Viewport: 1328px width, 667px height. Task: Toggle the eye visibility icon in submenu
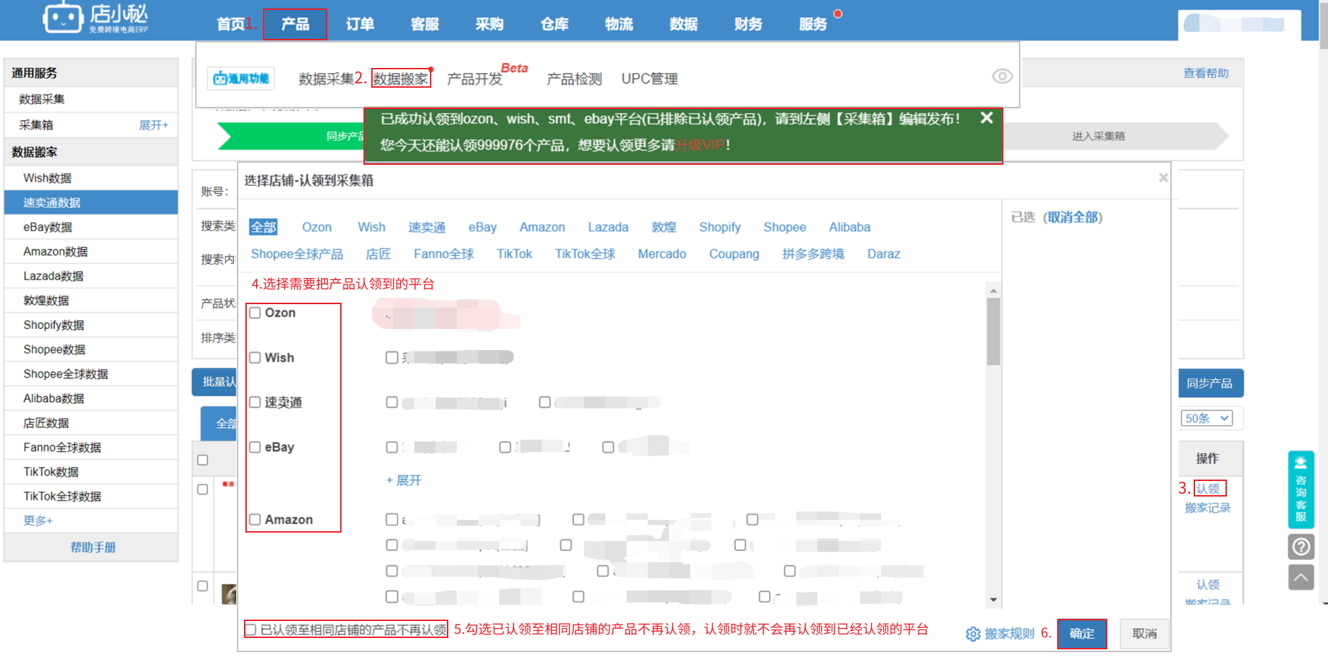(x=1002, y=76)
